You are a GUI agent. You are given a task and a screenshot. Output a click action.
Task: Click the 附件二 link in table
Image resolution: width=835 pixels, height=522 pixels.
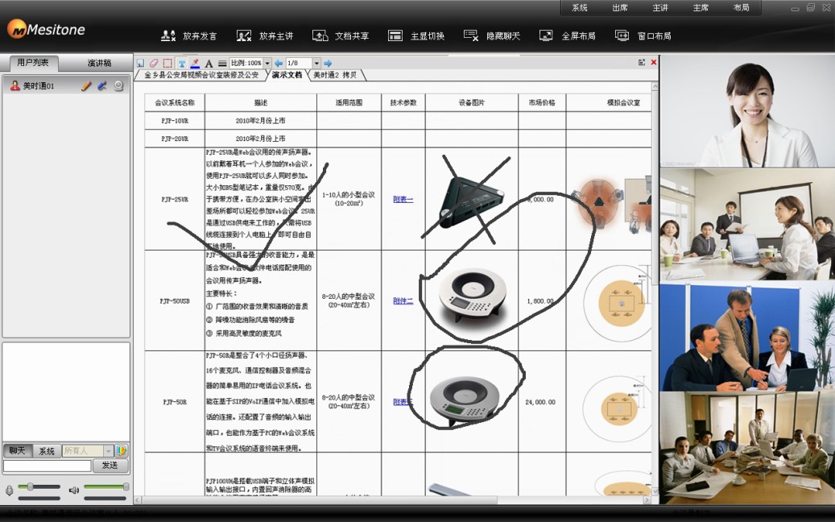(403, 300)
